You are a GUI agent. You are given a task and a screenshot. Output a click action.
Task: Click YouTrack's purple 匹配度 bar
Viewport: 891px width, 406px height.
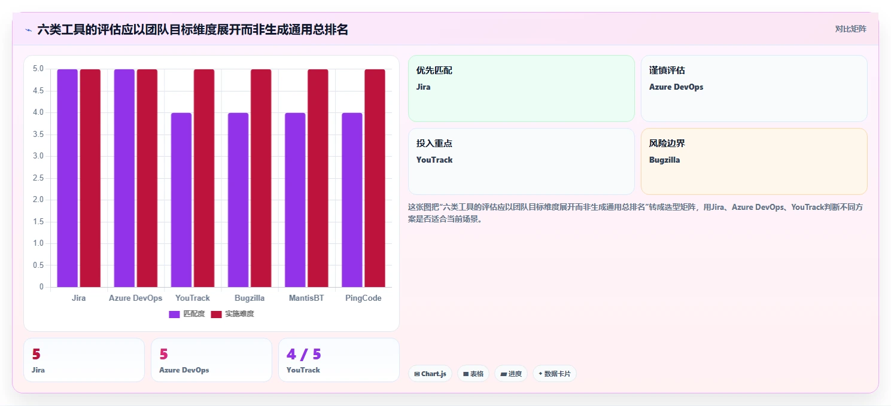(181, 200)
